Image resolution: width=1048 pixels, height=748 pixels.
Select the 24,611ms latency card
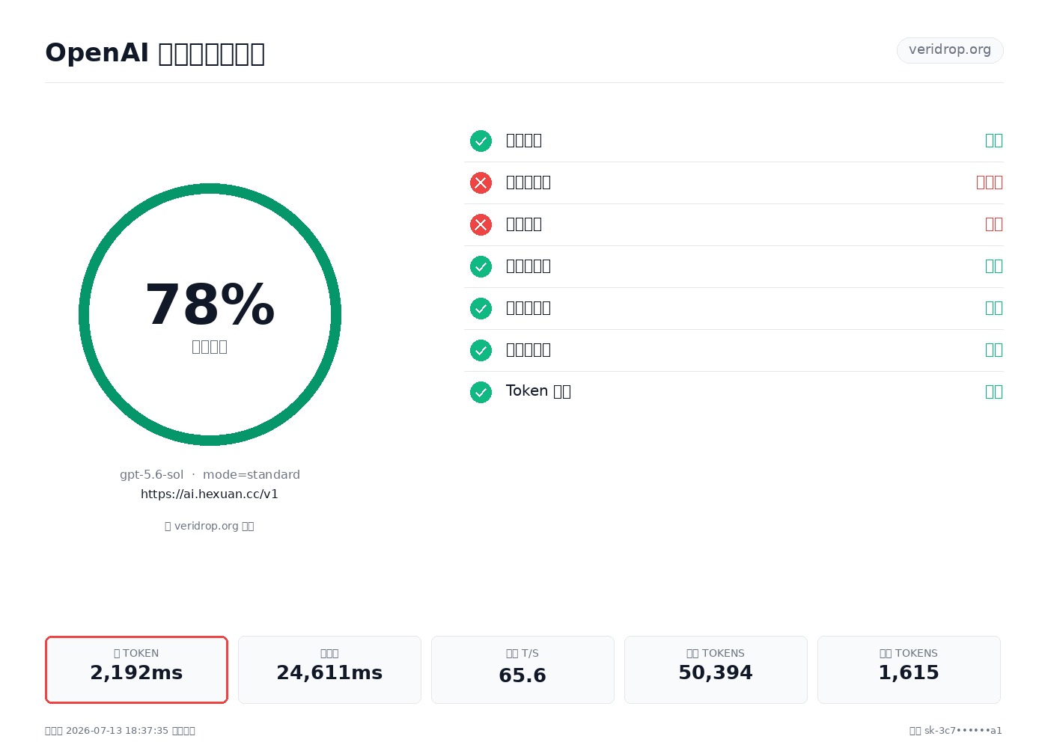(329, 669)
